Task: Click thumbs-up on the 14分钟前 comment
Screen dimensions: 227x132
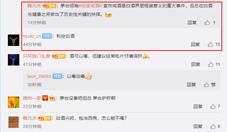Action: pyautogui.click(x=207, y=22)
